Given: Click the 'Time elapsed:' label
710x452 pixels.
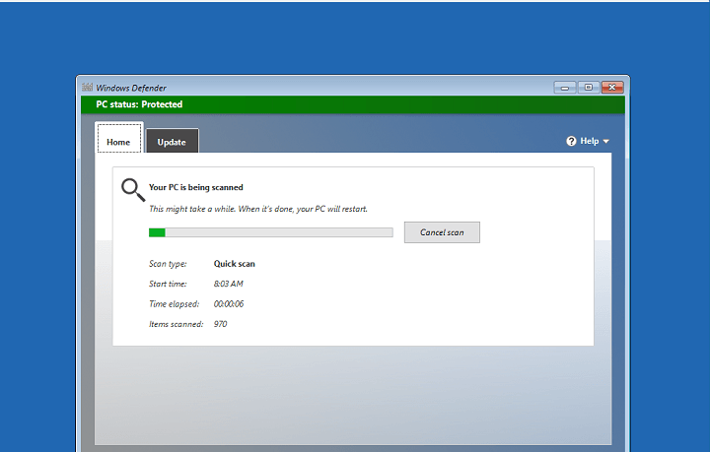Looking at the screenshot, I should 174,304.
